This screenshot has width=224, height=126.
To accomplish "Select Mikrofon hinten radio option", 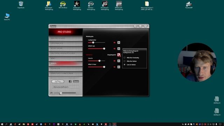I will tap(125, 61).
